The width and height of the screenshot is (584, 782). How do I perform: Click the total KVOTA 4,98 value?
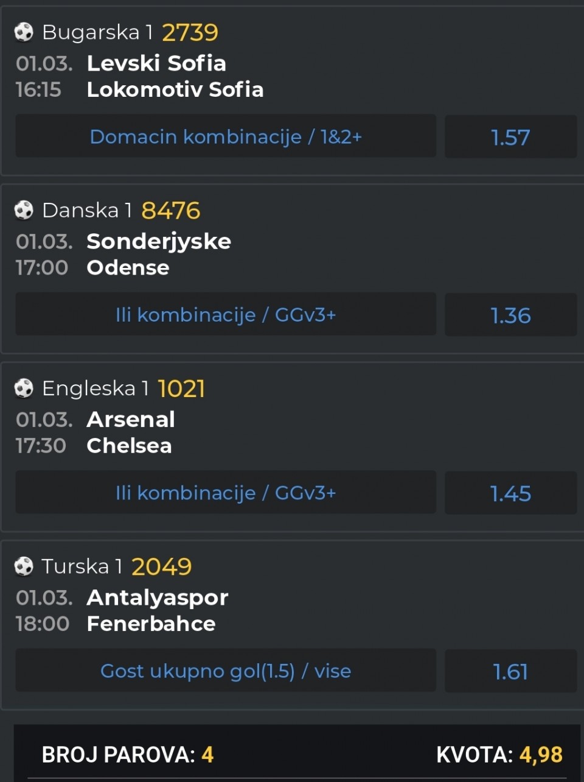pos(540,755)
